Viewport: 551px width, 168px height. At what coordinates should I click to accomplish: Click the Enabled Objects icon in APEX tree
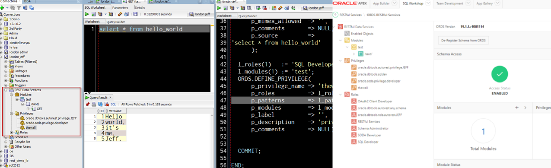(x=347, y=33)
